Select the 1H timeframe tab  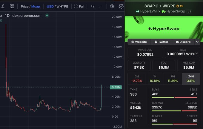pyautogui.click(x=155, y=79)
